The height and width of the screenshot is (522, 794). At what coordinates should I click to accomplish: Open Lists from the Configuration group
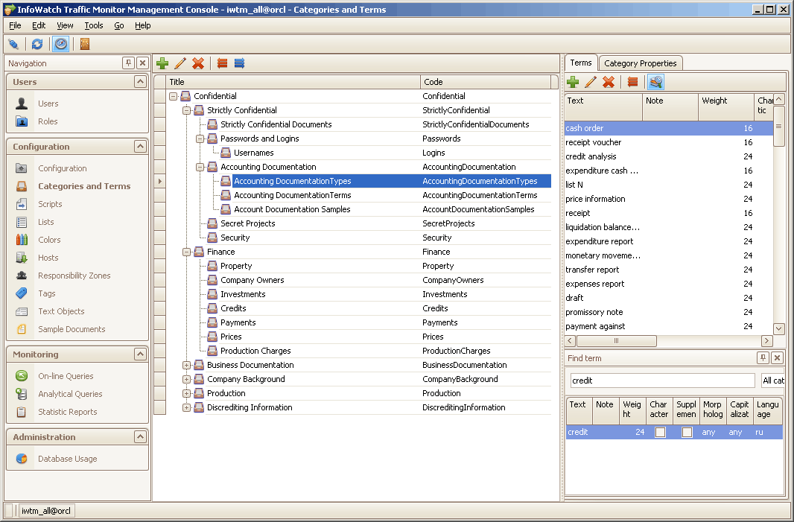(45, 222)
